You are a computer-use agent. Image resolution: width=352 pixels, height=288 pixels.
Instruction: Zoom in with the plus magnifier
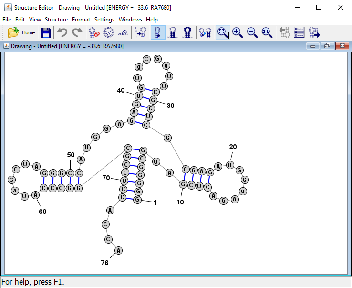[237, 32]
